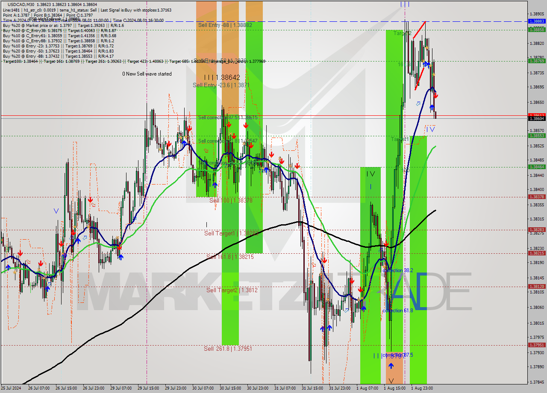Click the red 1.38283 price axis tag
The height and width of the screenshot is (393, 547).
pyautogui.click(x=537, y=230)
